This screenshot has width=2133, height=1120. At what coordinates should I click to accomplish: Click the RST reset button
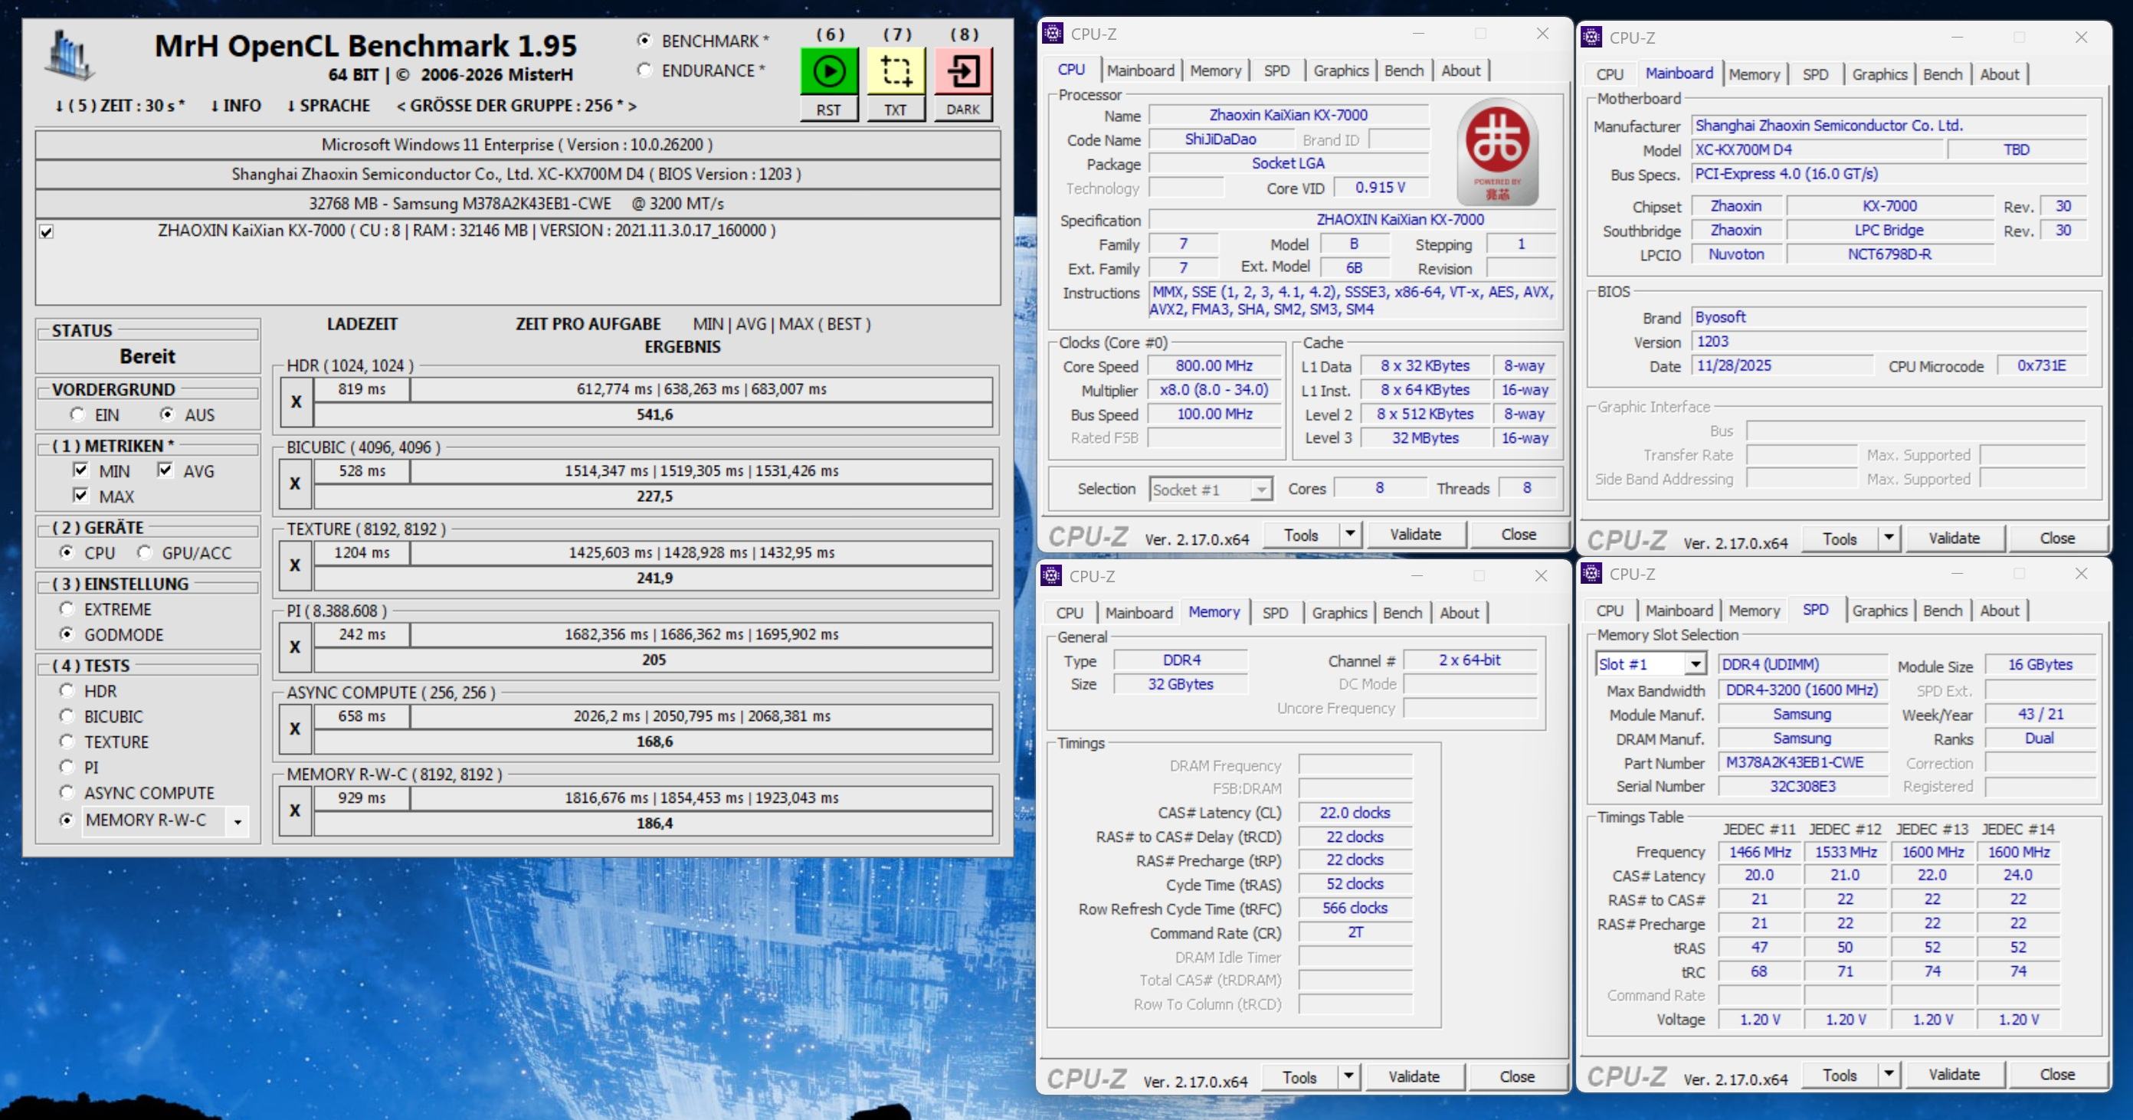(829, 110)
